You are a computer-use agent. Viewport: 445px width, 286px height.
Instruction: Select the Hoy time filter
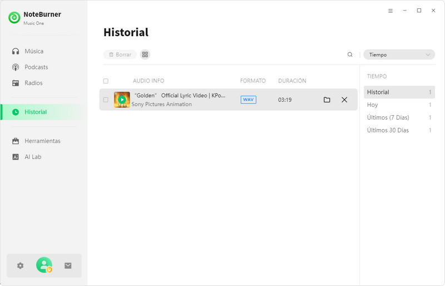[x=399, y=105]
